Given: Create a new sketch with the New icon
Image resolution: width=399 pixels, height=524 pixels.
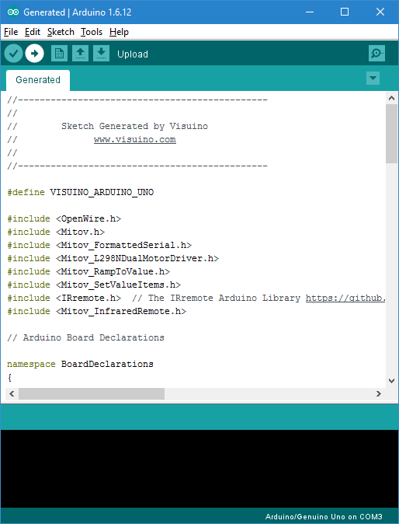Looking at the screenshot, I should pyautogui.click(x=59, y=54).
